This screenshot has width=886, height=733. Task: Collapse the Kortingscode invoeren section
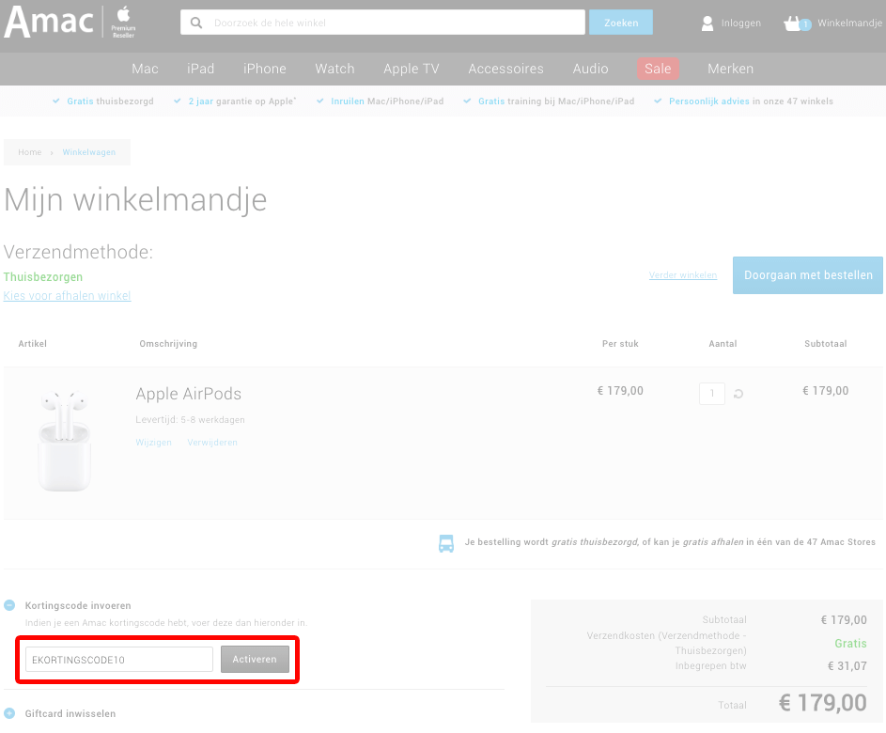[x=9, y=605]
